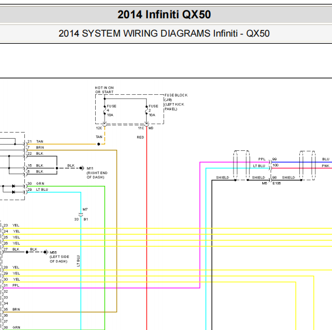
Task: Click the '(LEFT KICK PANEL)' location note
Action: (174, 106)
